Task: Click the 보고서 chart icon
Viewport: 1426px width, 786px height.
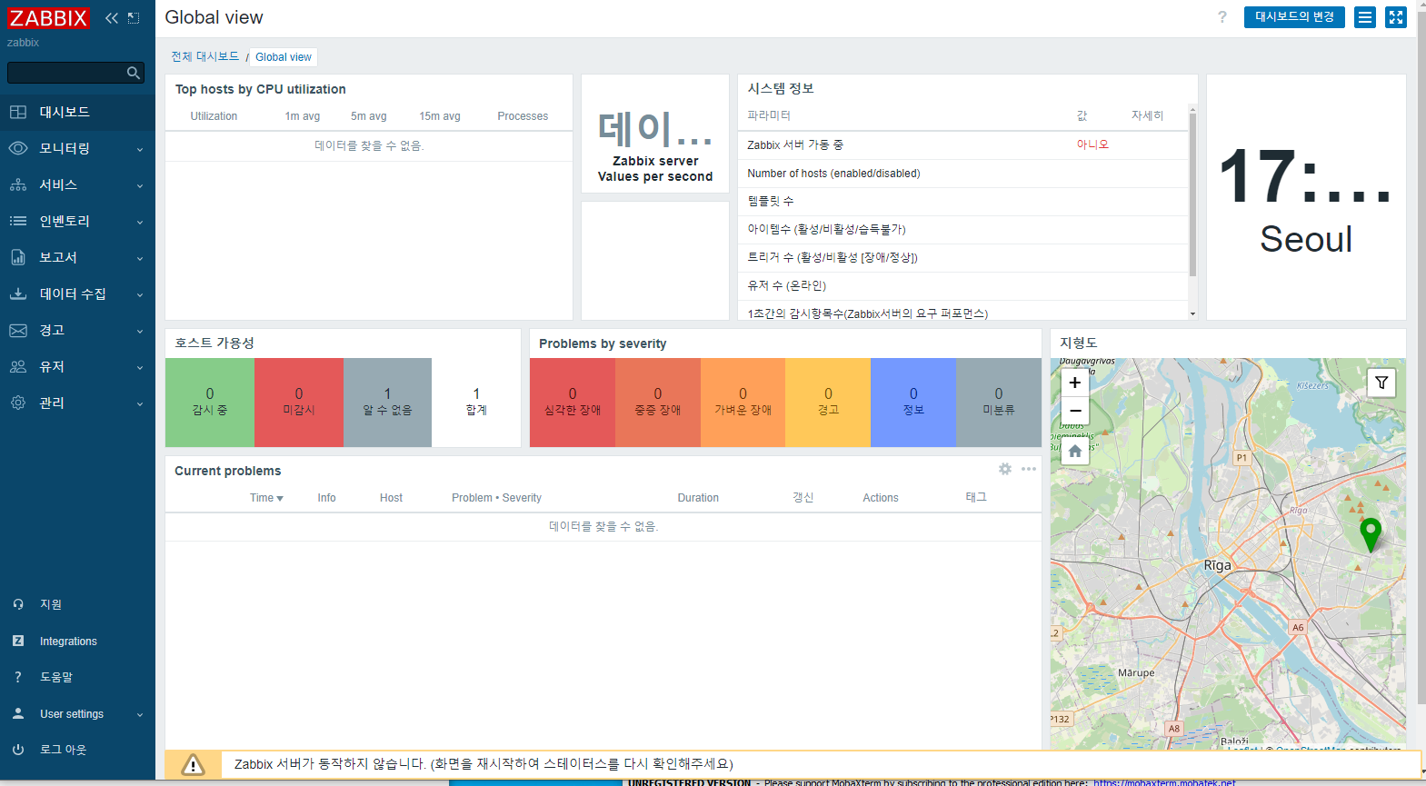Action: click(x=18, y=257)
